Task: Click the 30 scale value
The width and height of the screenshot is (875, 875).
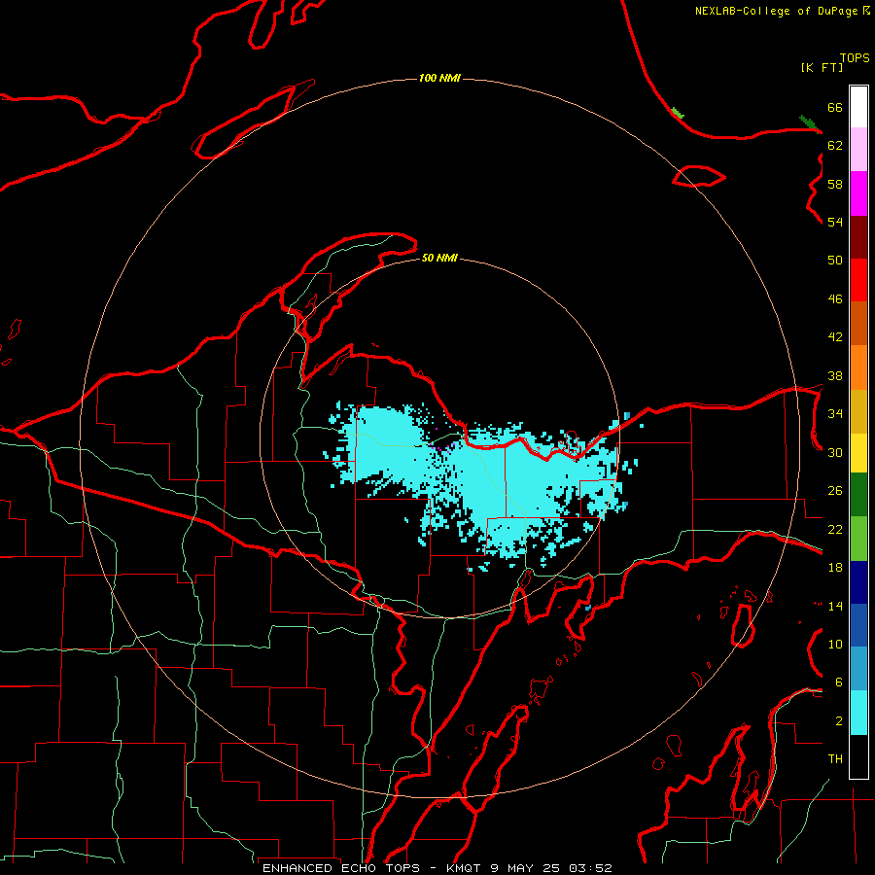Action: coord(835,452)
